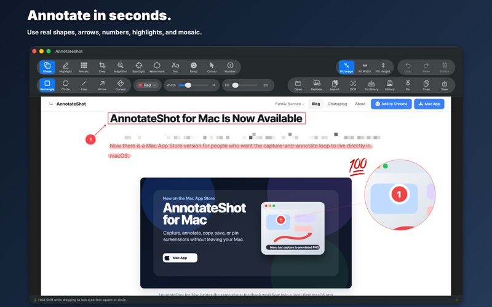Choose the Rectangle shape
Screen dimensions: 492x307
[x=47, y=85]
